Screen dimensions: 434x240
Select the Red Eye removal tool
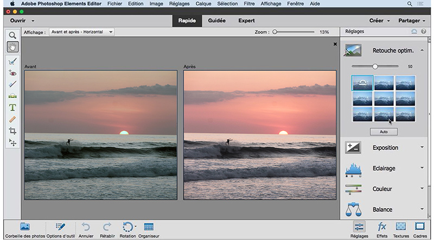(x=12, y=72)
